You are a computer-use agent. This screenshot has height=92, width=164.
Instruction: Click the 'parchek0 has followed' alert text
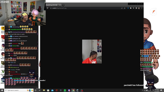[x=134, y=85]
